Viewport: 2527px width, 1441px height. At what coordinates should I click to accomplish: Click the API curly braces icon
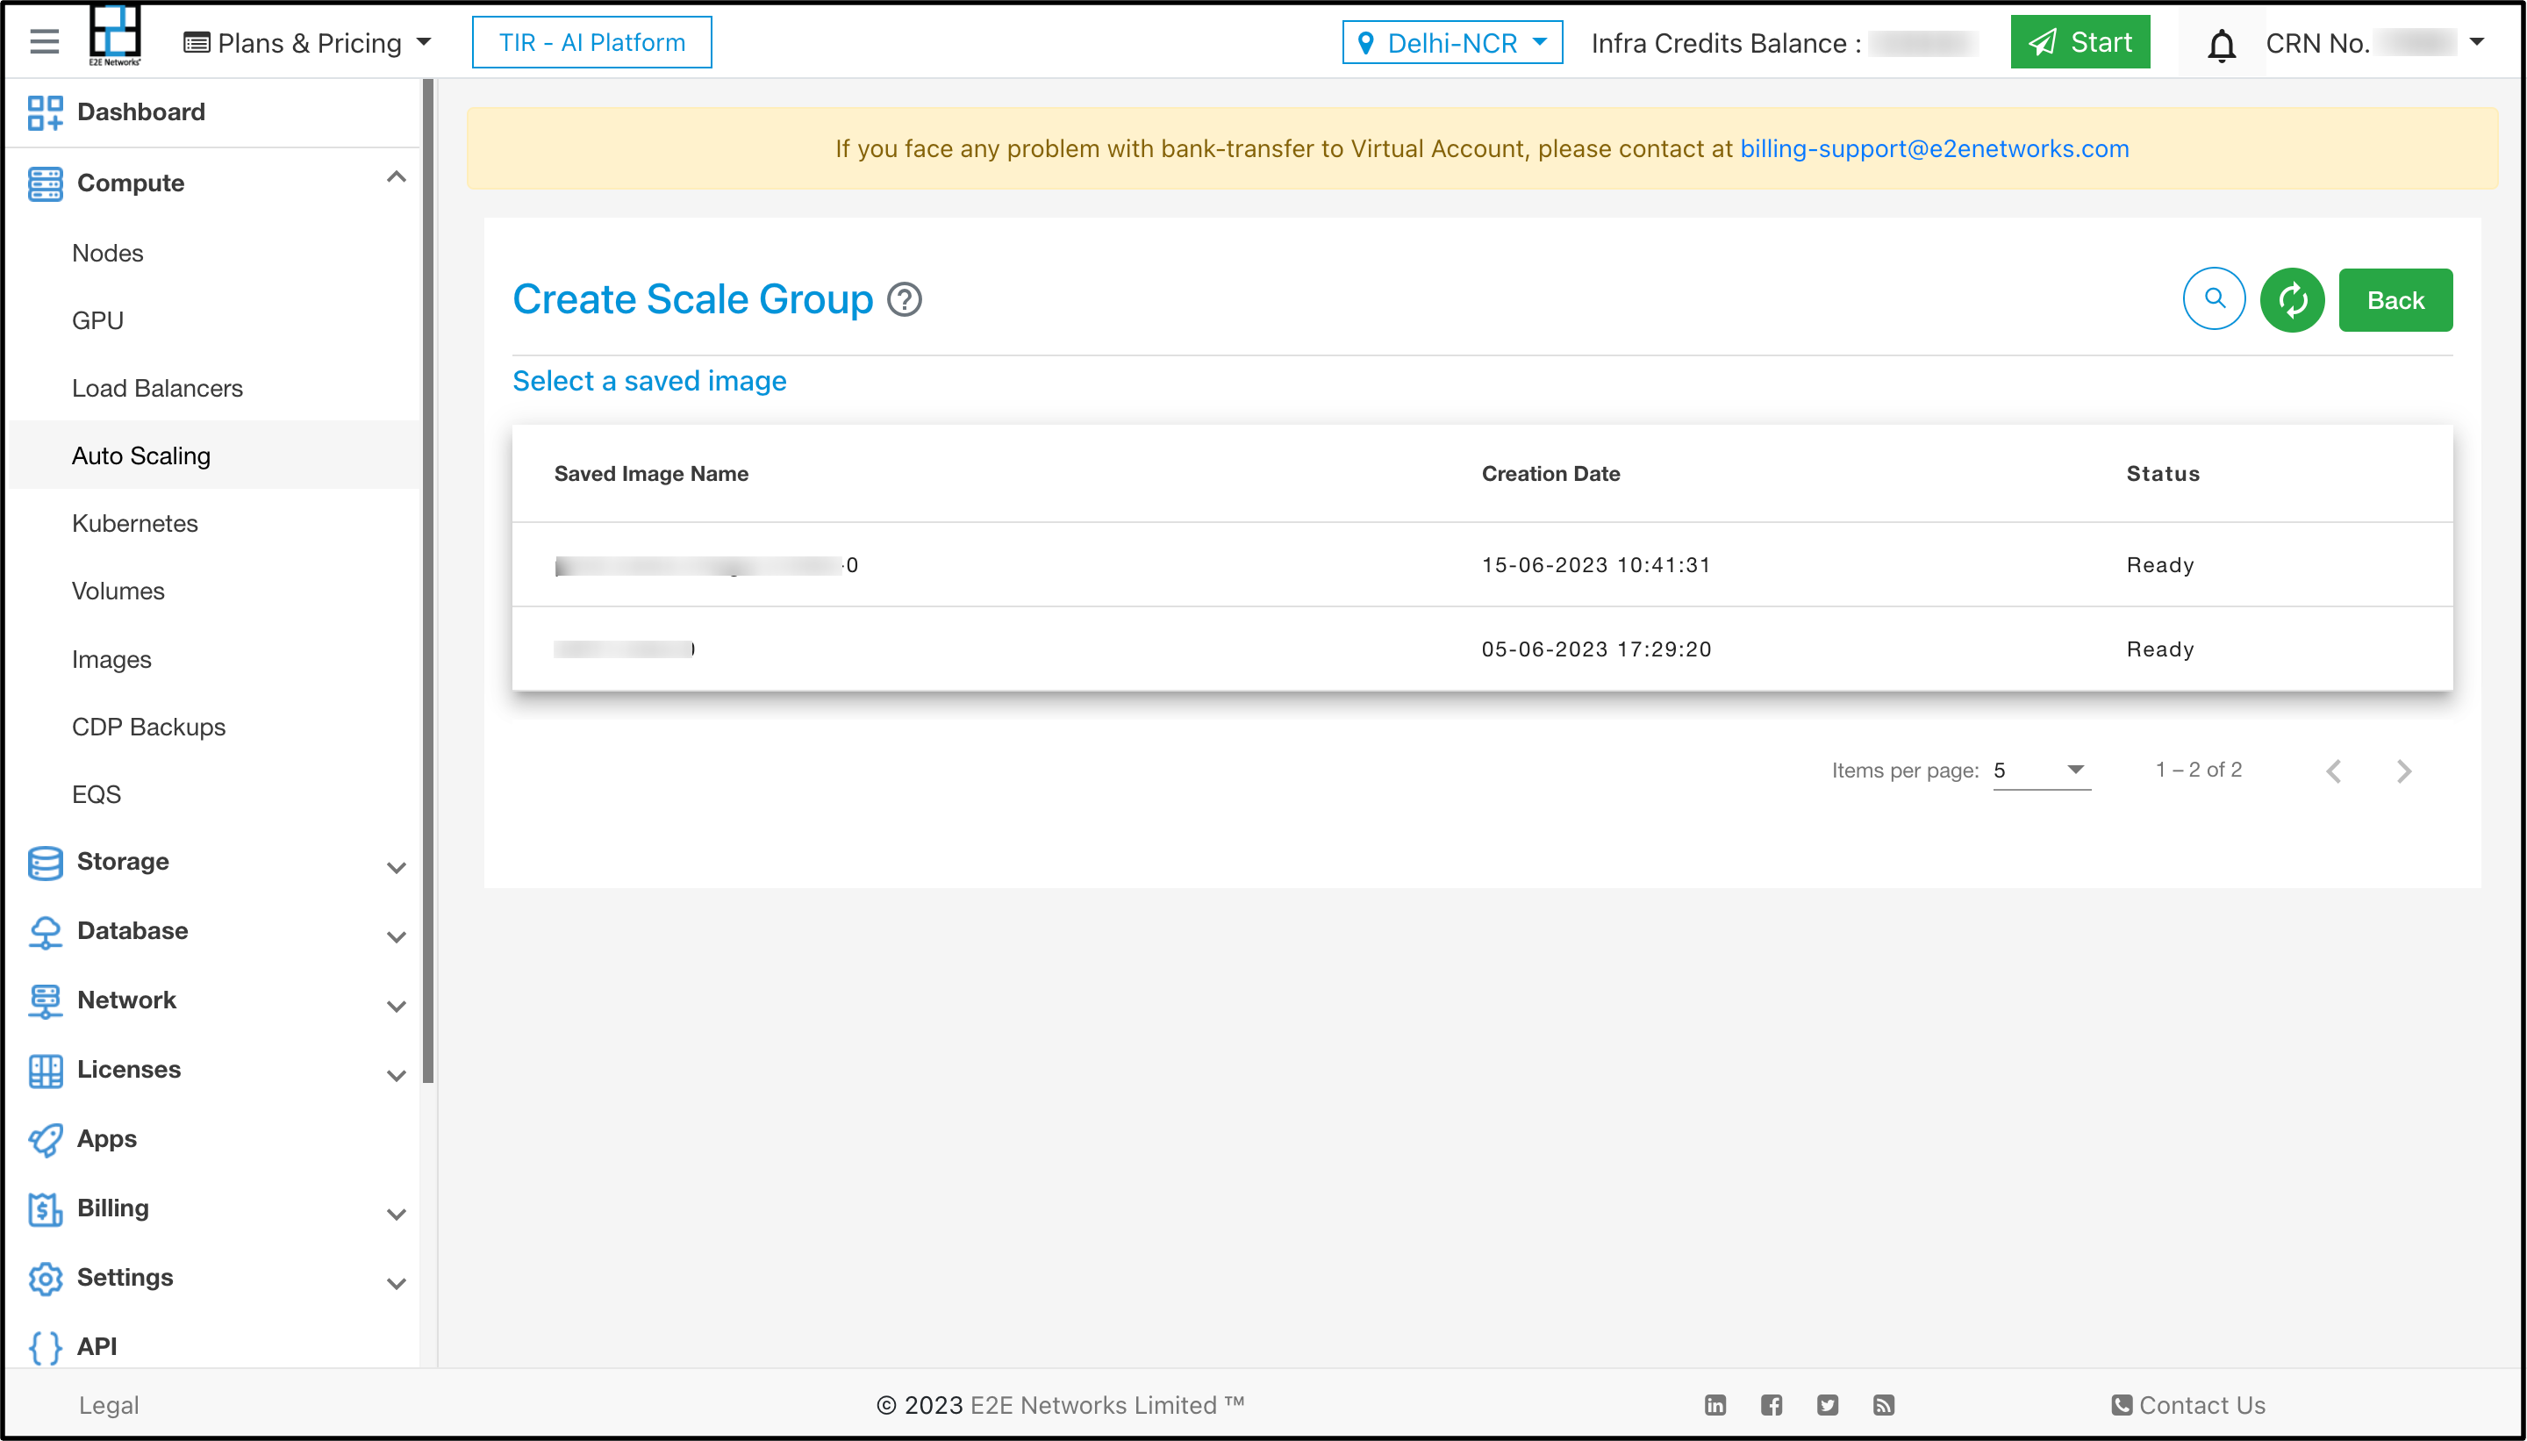[x=46, y=1347]
